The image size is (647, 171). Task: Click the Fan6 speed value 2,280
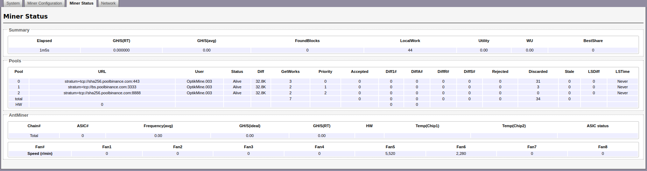click(x=461, y=153)
